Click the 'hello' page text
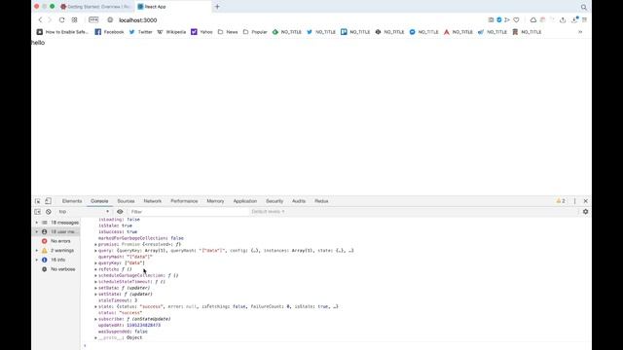 (x=38, y=43)
